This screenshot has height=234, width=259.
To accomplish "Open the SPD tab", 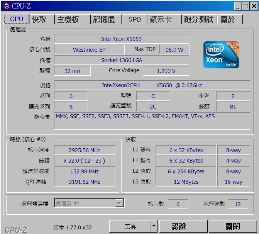I will (x=135, y=19).
